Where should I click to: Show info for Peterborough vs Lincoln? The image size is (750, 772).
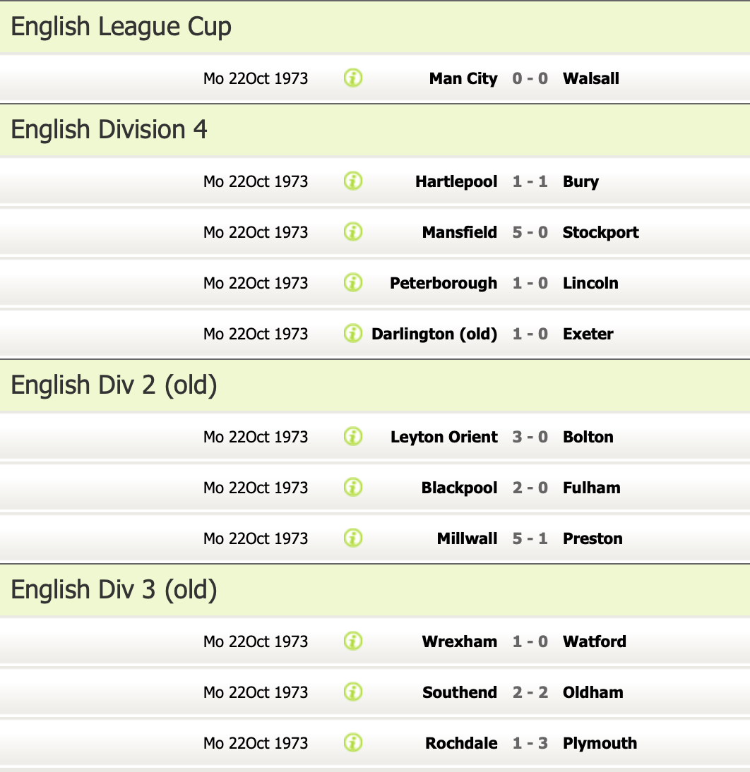(x=353, y=283)
